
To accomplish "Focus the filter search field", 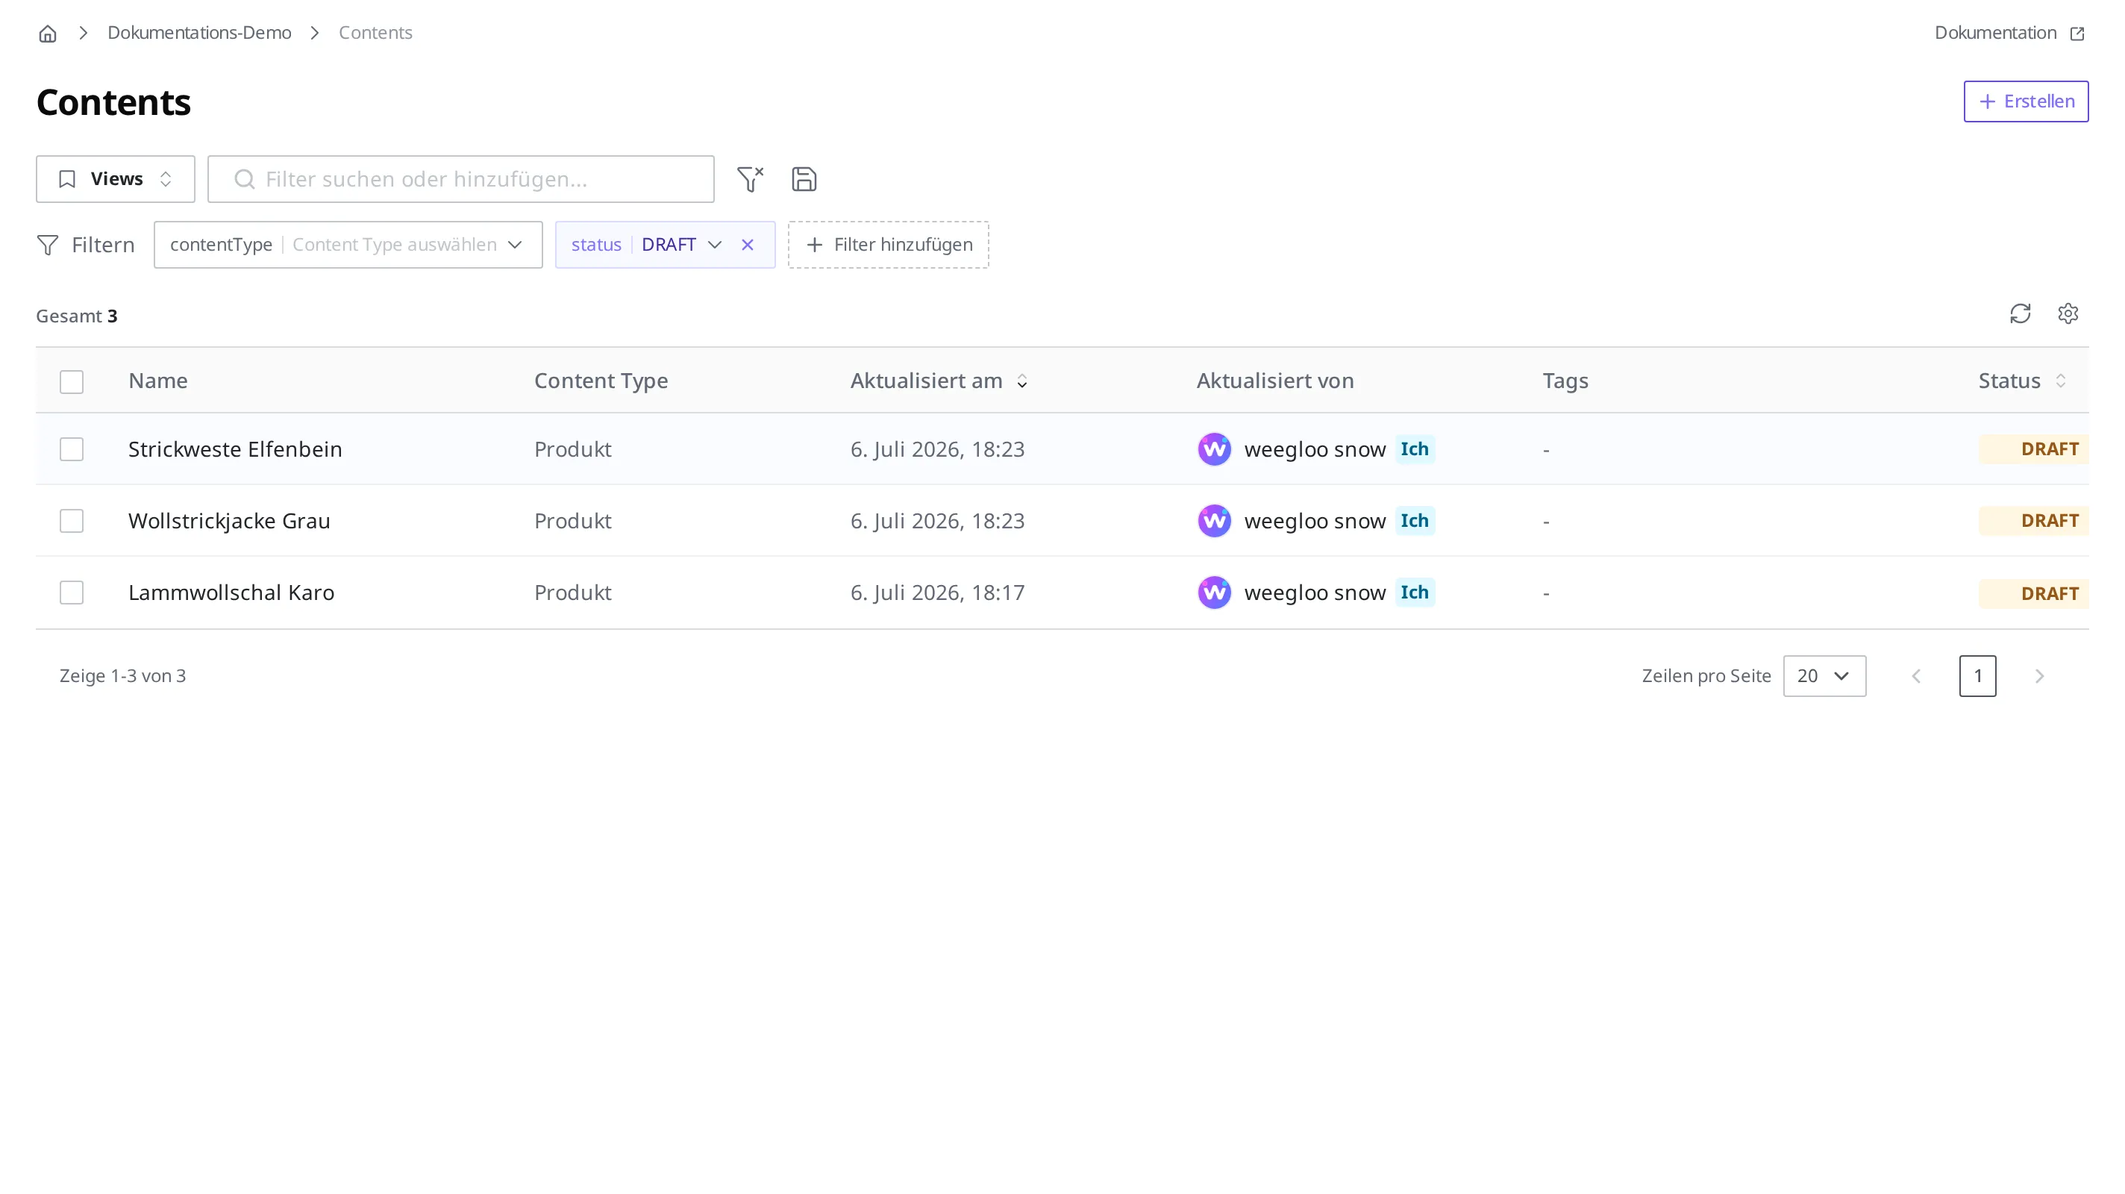I will point(460,179).
